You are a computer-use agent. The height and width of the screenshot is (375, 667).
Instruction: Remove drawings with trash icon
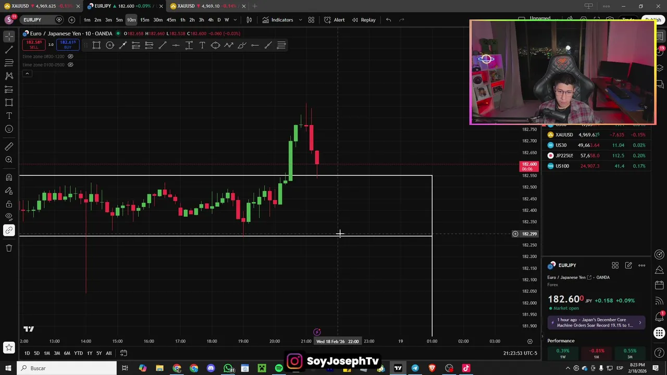(x=9, y=248)
